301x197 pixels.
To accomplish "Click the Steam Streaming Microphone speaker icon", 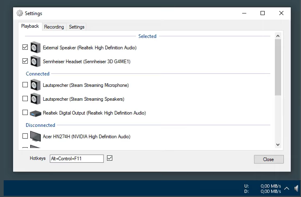I will [36, 85].
